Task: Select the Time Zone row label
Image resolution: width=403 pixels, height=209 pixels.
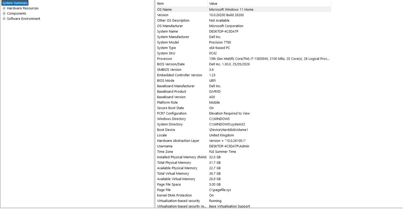Action: pyautogui.click(x=165, y=151)
